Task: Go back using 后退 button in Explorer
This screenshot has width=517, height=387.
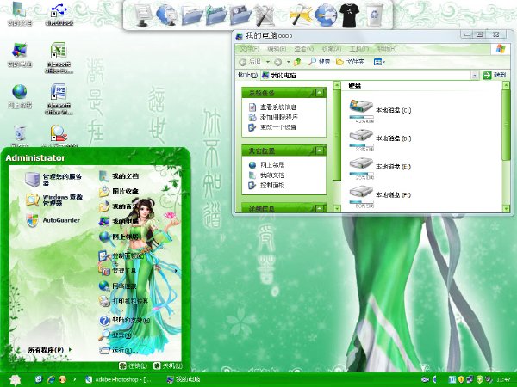Action: (x=250, y=62)
